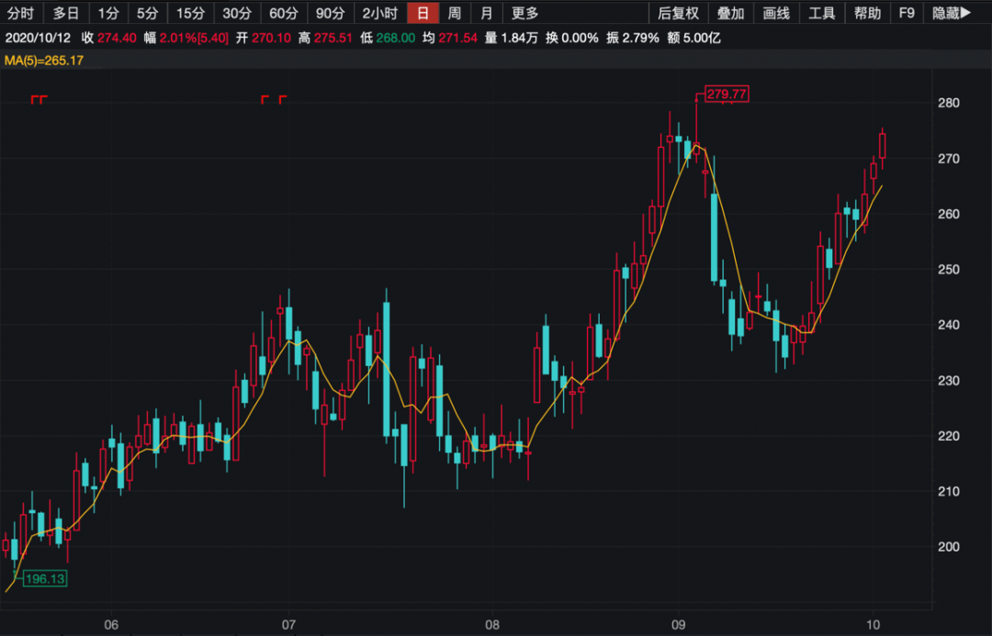Viewport: 992px width, 636px height.
Task: Open the 多日 multi-day view
Action: pos(66,13)
